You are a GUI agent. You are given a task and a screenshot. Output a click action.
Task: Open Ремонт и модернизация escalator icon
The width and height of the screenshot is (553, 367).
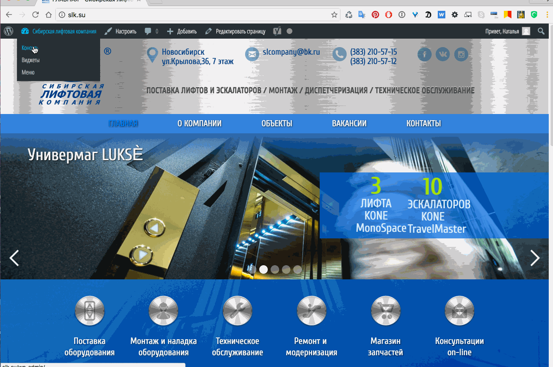[311, 311]
